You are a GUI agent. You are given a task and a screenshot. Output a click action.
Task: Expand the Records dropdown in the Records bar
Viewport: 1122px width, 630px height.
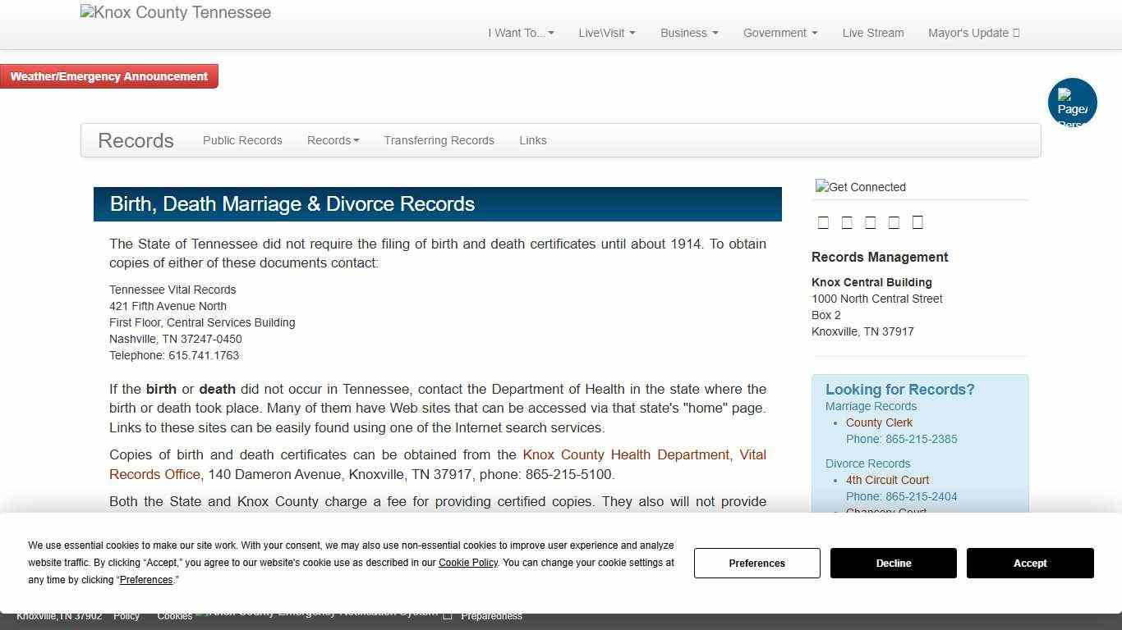tap(333, 140)
